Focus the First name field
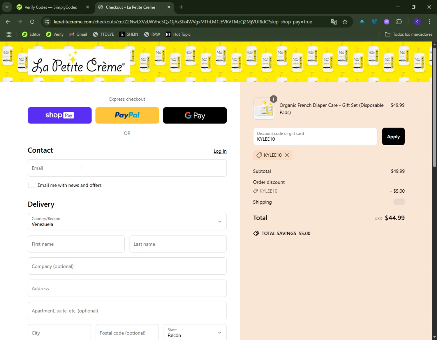The width and height of the screenshot is (437, 340). (x=76, y=244)
